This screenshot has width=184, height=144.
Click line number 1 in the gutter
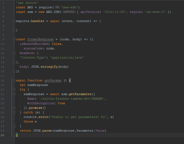click(3, 3)
